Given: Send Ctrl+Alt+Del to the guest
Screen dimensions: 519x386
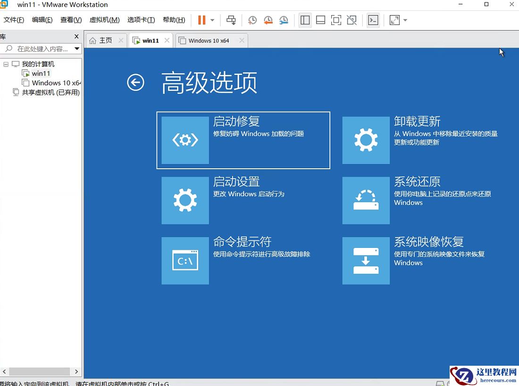Looking at the screenshot, I should [x=231, y=20].
